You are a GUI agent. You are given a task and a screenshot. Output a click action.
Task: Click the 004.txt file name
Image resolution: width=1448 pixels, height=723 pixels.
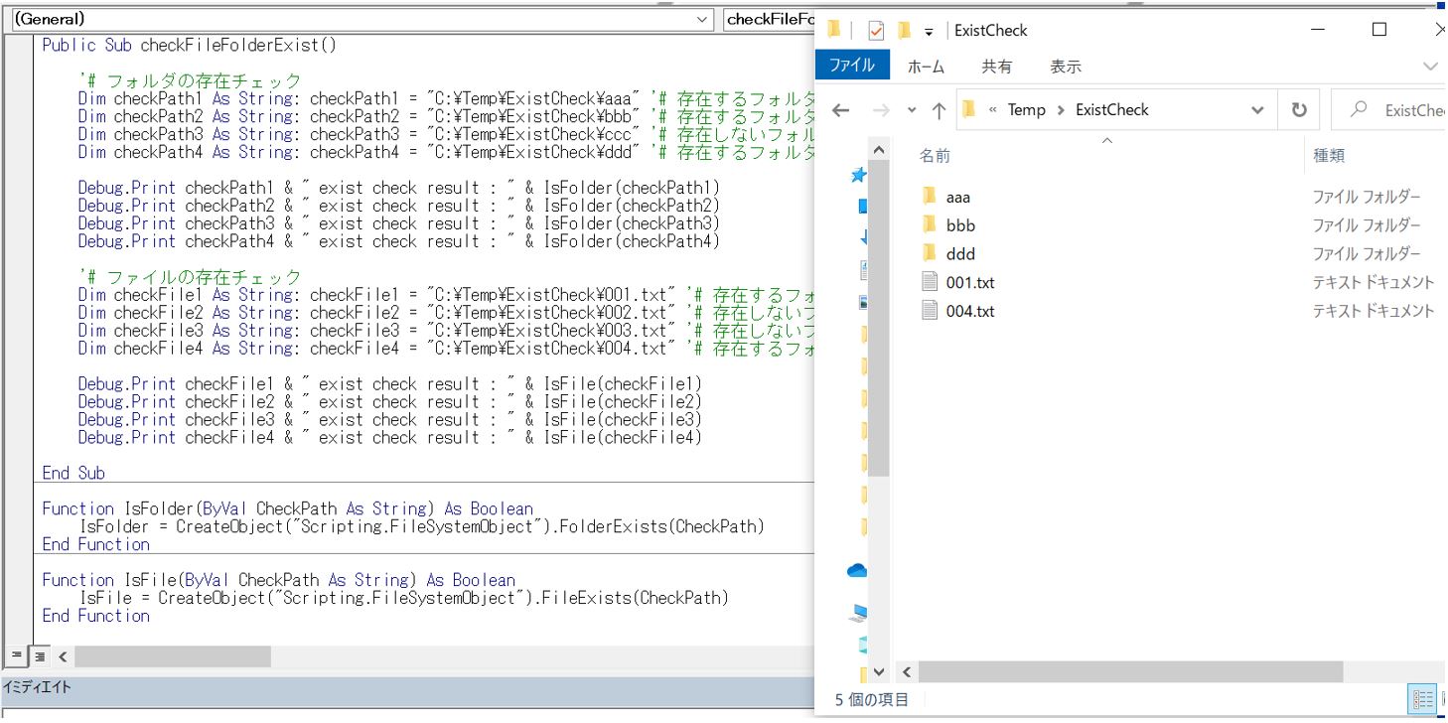[x=970, y=312]
